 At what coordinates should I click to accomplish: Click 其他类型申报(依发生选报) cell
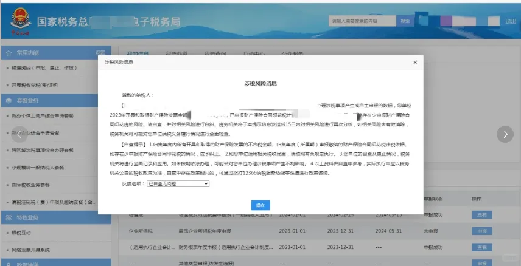coord(206,264)
